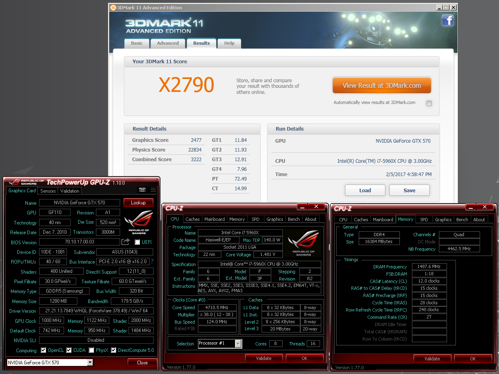Viewport: 499px width, 374px height.
Task: Open the Sensors tab in GPU-Z
Action: click(48, 191)
